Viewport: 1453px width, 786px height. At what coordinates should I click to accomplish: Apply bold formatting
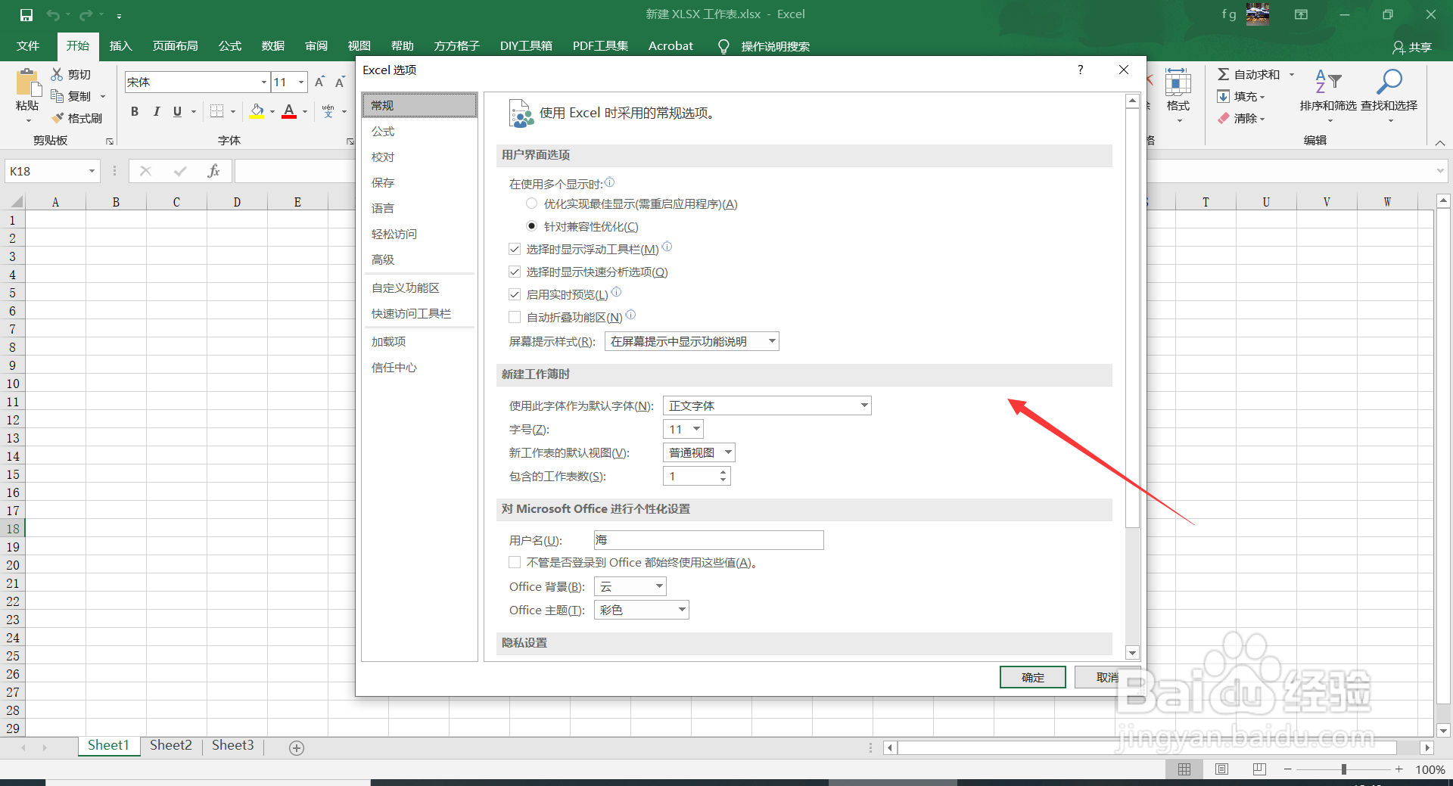pos(135,111)
